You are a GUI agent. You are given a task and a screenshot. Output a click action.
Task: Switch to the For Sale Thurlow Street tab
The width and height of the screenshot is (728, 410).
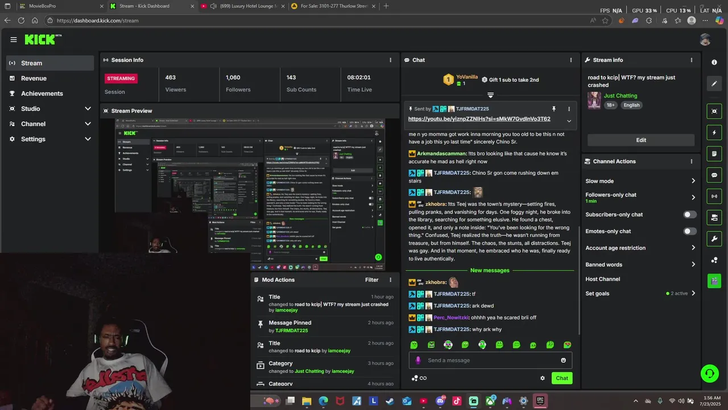click(333, 6)
